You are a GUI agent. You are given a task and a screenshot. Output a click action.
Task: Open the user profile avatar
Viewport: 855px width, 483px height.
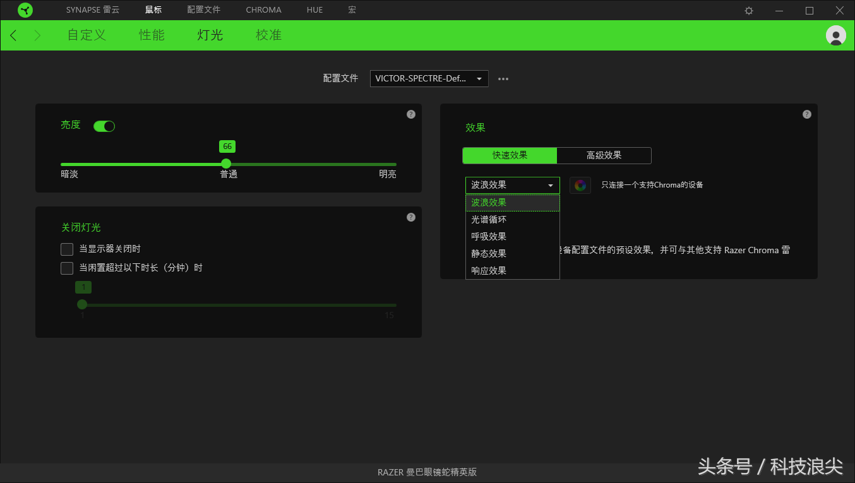click(835, 35)
